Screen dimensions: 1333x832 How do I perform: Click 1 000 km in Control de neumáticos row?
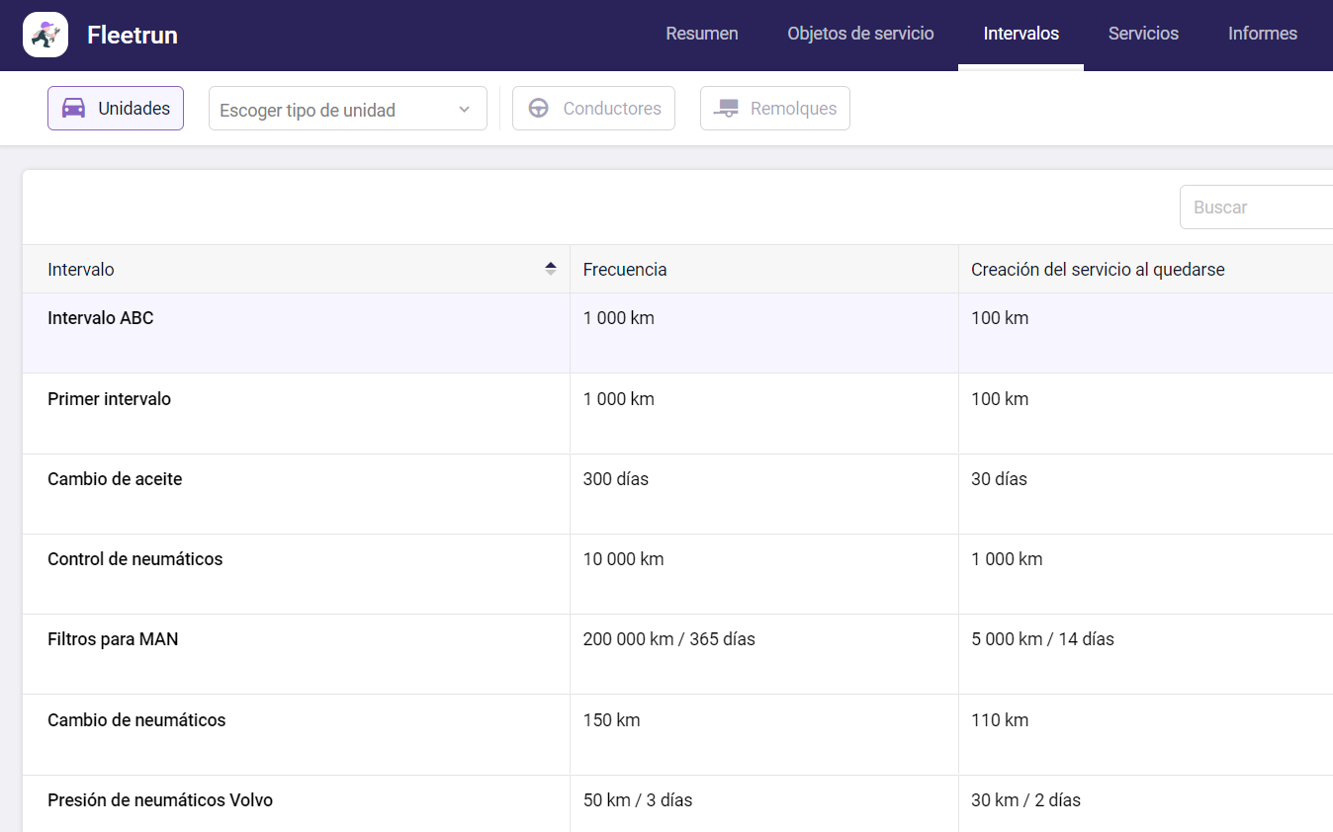[1007, 559]
